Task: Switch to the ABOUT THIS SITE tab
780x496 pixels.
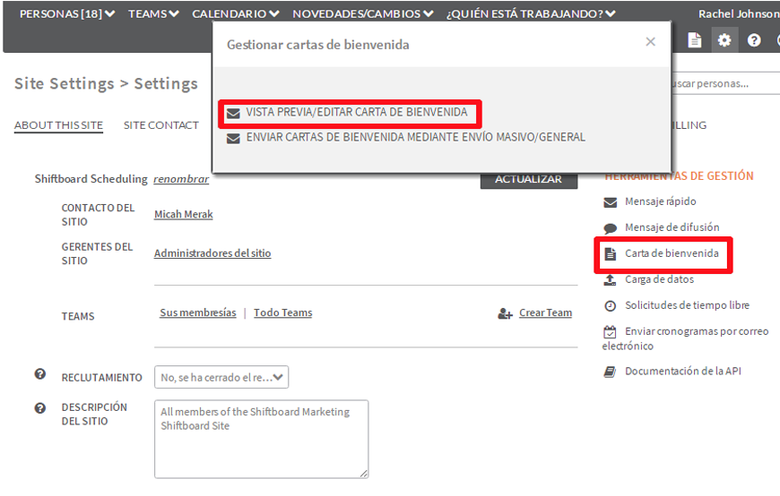Action: coord(58,125)
